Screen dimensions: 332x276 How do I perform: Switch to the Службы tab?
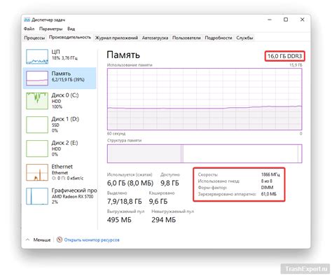pyautogui.click(x=244, y=38)
